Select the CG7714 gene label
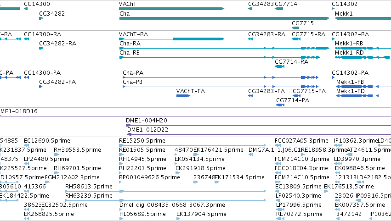This screenshot has width=391, height=221. [286, 4]
